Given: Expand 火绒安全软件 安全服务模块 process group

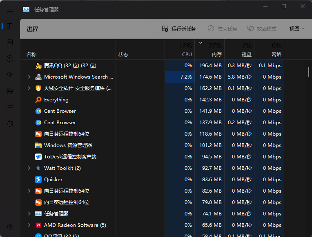Looking at the screenshot, I should click(x=29, y=88).
